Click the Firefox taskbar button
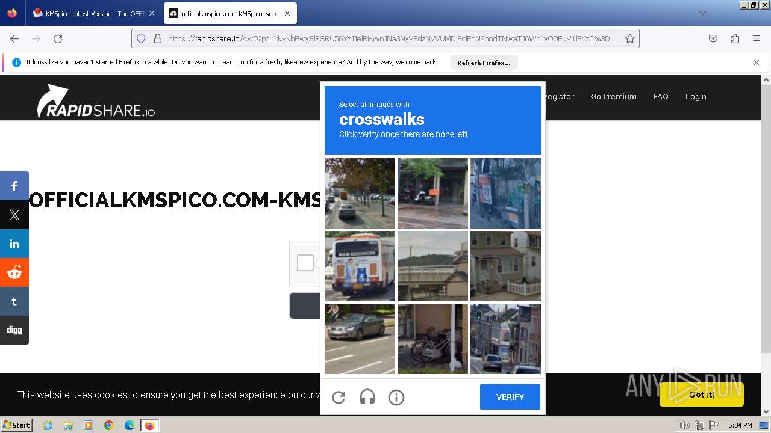 [x=149, y=425]
